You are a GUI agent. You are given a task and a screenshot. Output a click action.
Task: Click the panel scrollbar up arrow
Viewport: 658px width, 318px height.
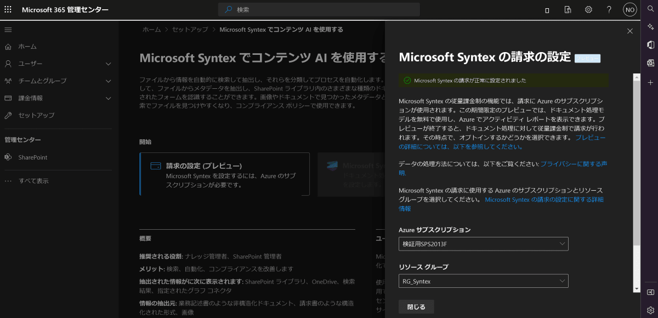click(x=637, y=77)
